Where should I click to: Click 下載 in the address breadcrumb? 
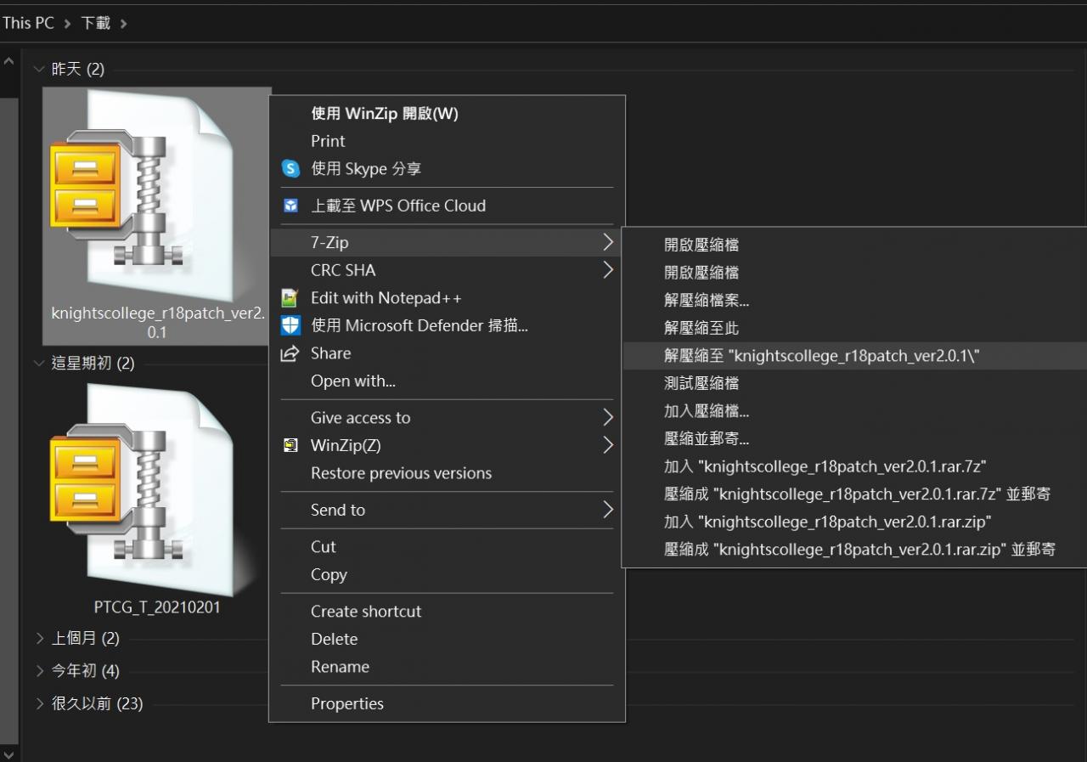(96, 23)
